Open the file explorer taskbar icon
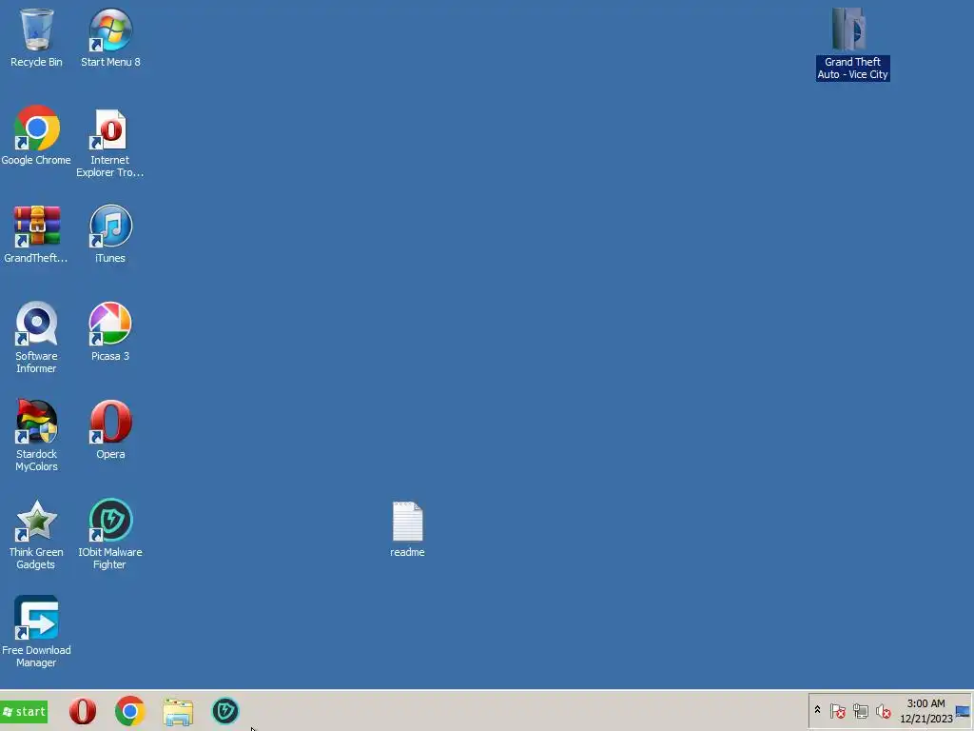This screenshot has width=974, height=731. 178,712
